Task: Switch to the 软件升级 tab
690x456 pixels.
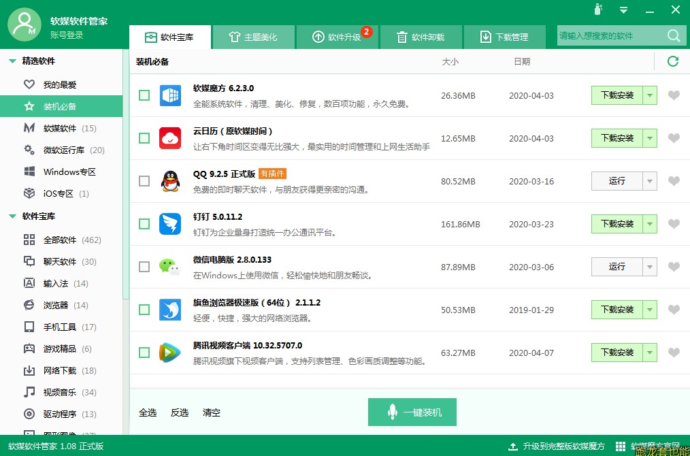Action: 337,37
